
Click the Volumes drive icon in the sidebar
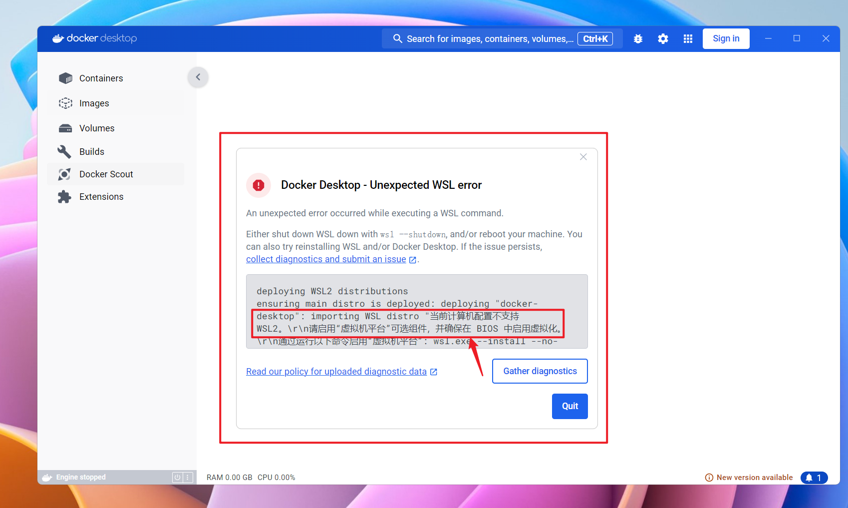click(65, 128)
